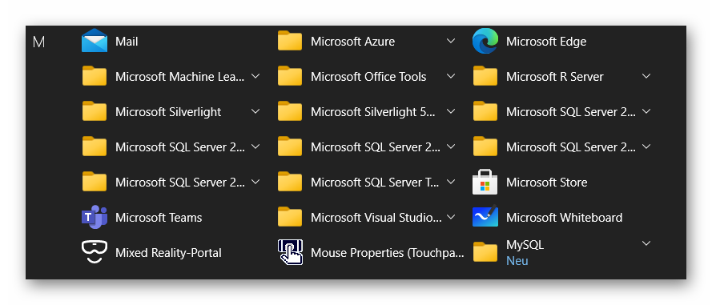The image size is (712, 305).
Task: Click the Microsoft Azure folder icon
Action: click(x=290, y=41)
